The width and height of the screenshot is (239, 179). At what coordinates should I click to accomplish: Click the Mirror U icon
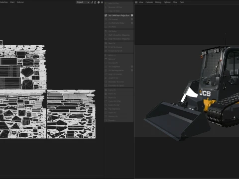106,55
